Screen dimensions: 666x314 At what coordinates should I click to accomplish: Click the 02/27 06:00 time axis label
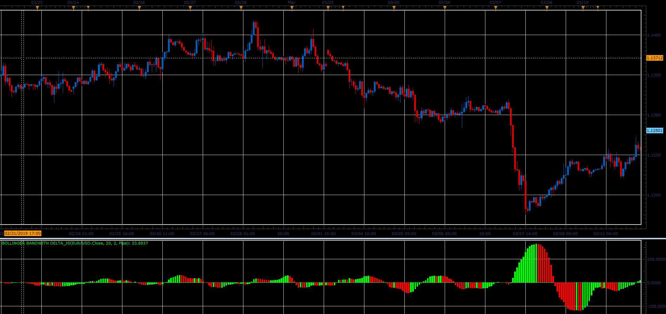(x=202, y=234)
